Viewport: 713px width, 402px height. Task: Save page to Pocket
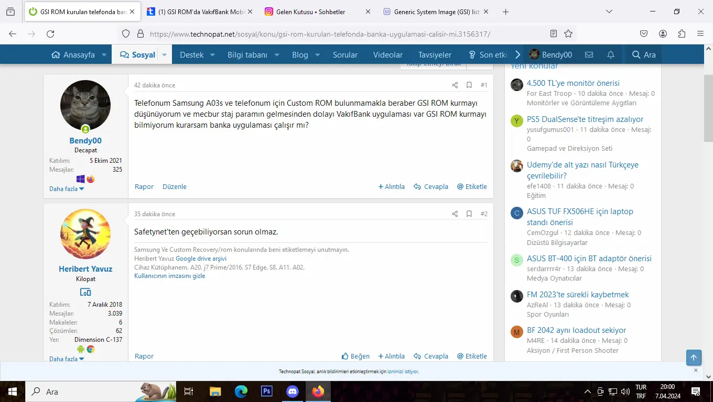[644, 33]
